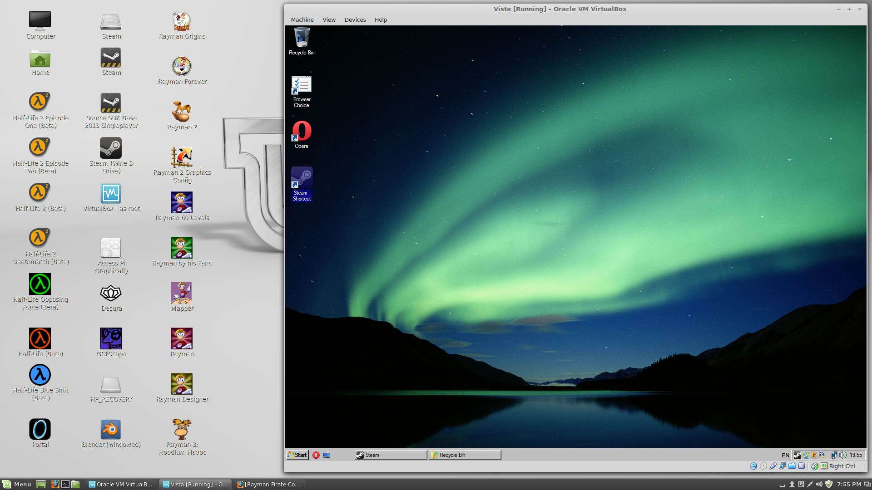Click the shared folders status icon
Screen dimensions: 872x490
tap(792, 466)
